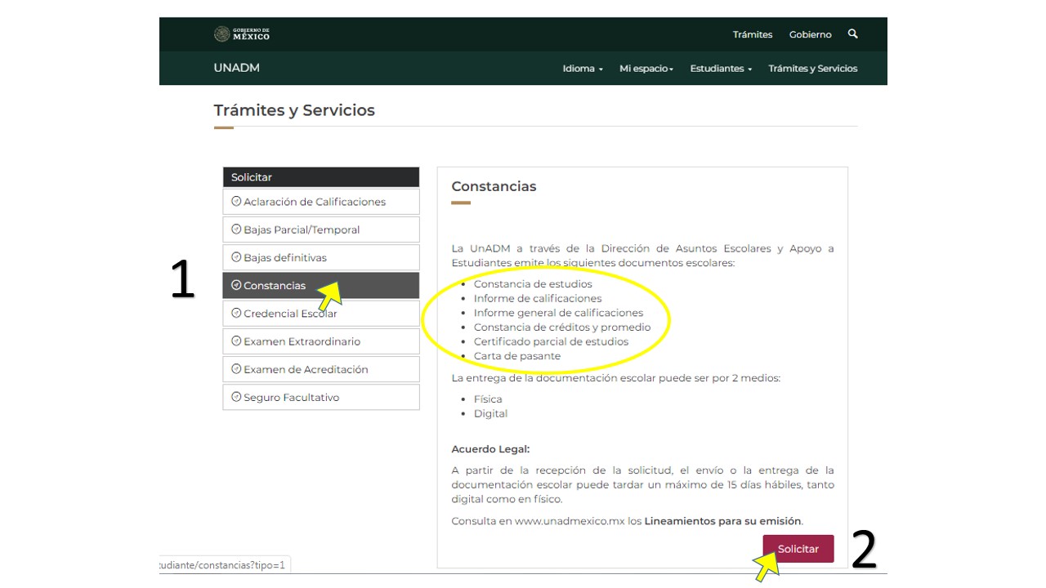This screenshot has width=1046, height=588.
Task: Click 'Carta de pasante' list item
Action: tap(517, 356)
